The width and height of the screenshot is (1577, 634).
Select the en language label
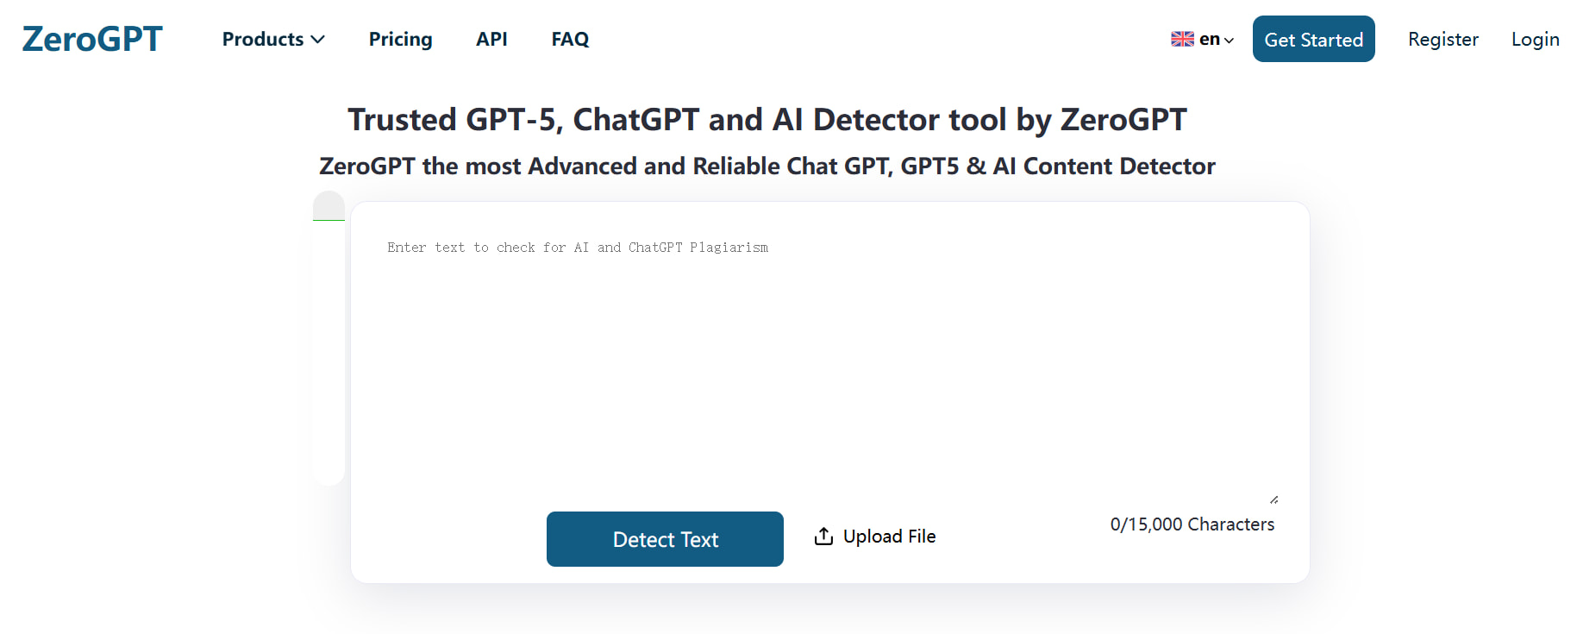pos(1208,39)
